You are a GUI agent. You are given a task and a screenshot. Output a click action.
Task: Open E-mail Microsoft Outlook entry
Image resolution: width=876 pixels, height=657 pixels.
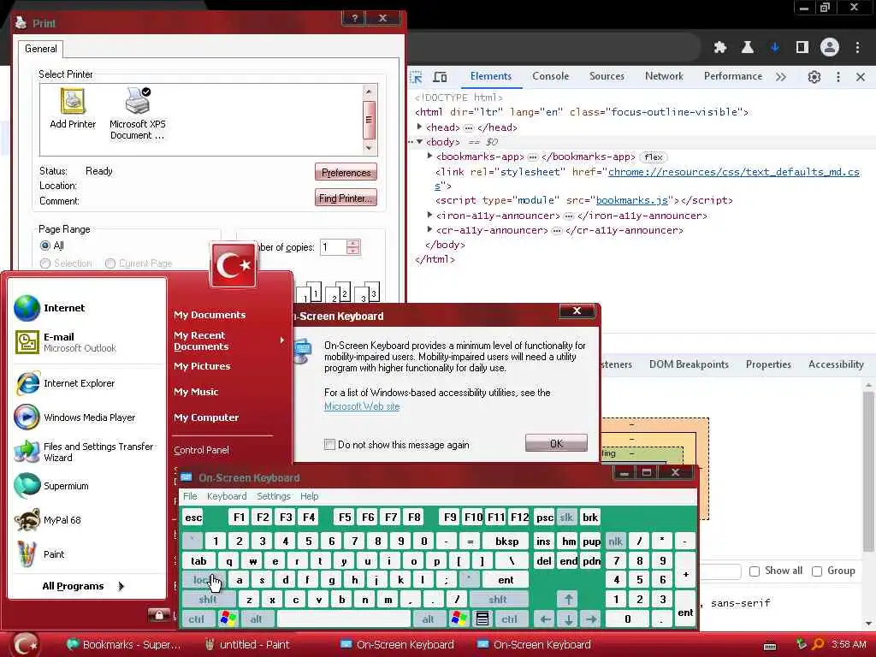click(x=65, y=342)
